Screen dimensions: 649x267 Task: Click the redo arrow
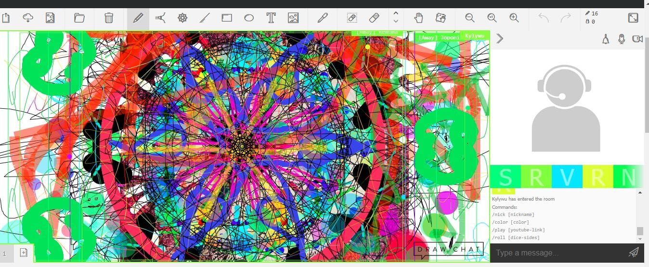click(x=566, y=18)
